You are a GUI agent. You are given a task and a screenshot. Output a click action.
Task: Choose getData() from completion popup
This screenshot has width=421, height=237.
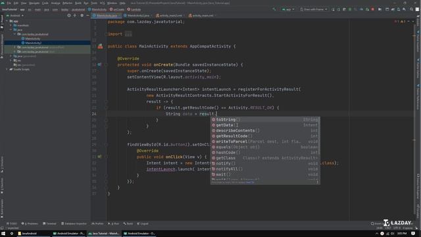265,125
